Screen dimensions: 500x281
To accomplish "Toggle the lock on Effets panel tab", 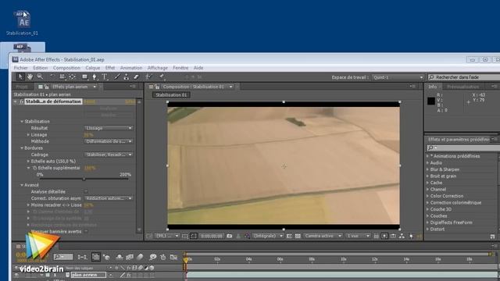I will 46,87.
